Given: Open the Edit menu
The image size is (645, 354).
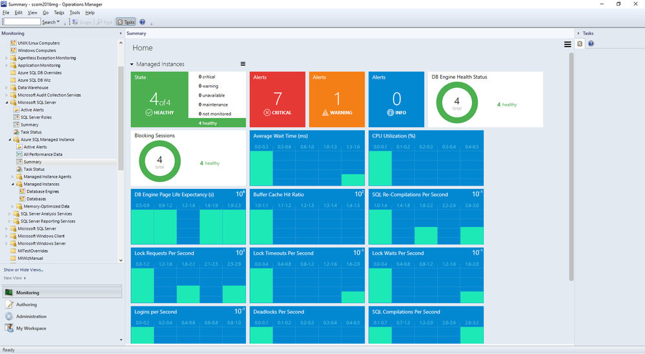Looking at the screenshot, I should tap(19, 13).
